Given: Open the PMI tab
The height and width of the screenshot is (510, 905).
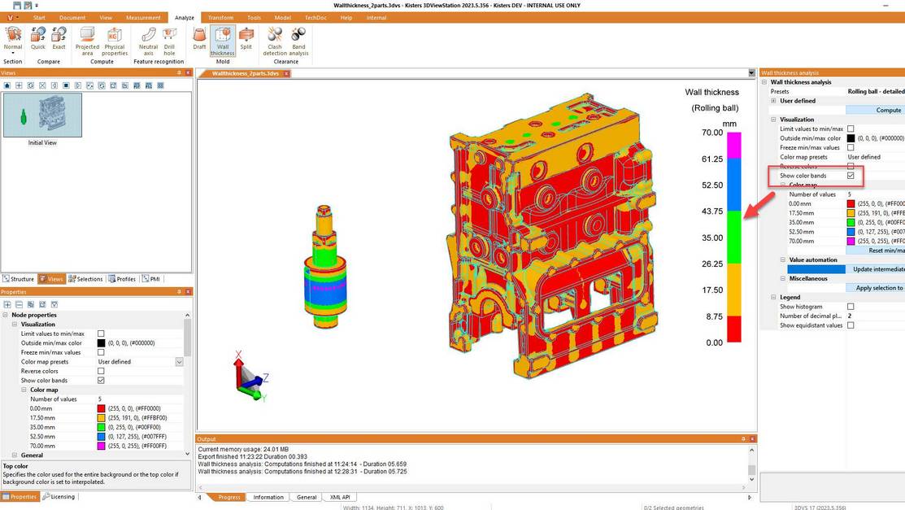Looking at the screenshot, I should tap(151, 279).
